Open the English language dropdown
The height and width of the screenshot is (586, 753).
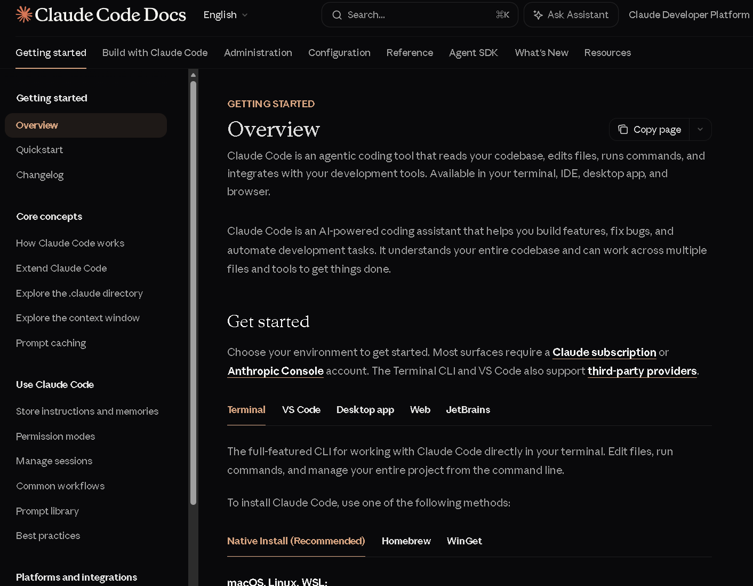pos(226,15)
